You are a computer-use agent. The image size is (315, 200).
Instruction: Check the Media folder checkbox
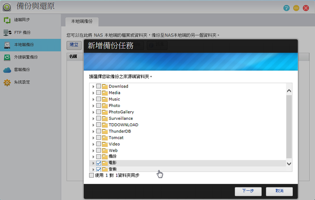[99, 93]
